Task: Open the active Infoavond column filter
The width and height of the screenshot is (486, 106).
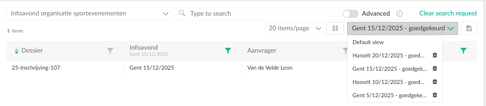Action: click(x=228, y=51)
